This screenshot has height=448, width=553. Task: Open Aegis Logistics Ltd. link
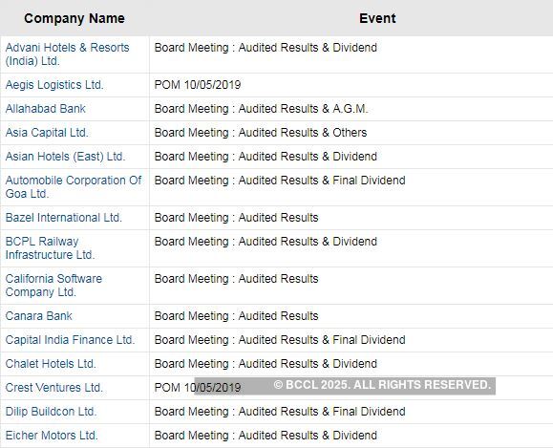(x=54, y=85)
